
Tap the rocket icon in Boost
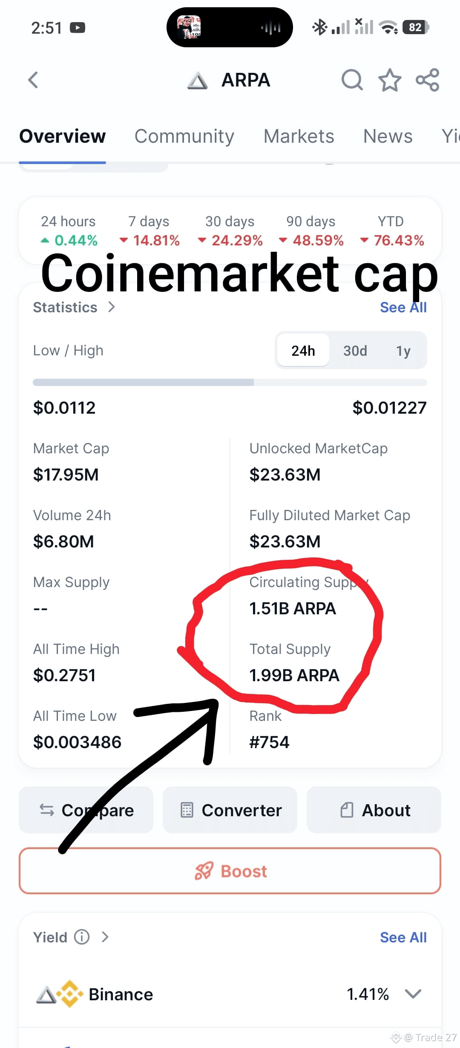[x=204, y=871]
